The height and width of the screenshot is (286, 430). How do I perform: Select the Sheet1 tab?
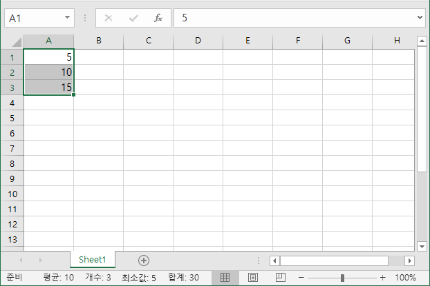(x=93, y=260)
